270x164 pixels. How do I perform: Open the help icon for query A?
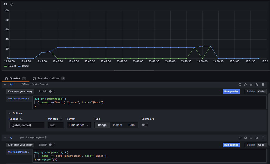tap(240, 138)
